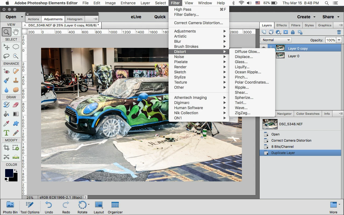
Task: Select the Eraser tool
Action: coord(16,105)
